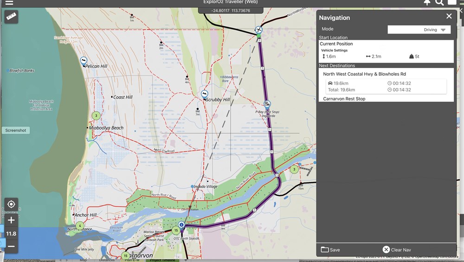This screenshot has height=262, width=464.
Task: Open the hamburger menu at top left
Action: coord(9,3)
